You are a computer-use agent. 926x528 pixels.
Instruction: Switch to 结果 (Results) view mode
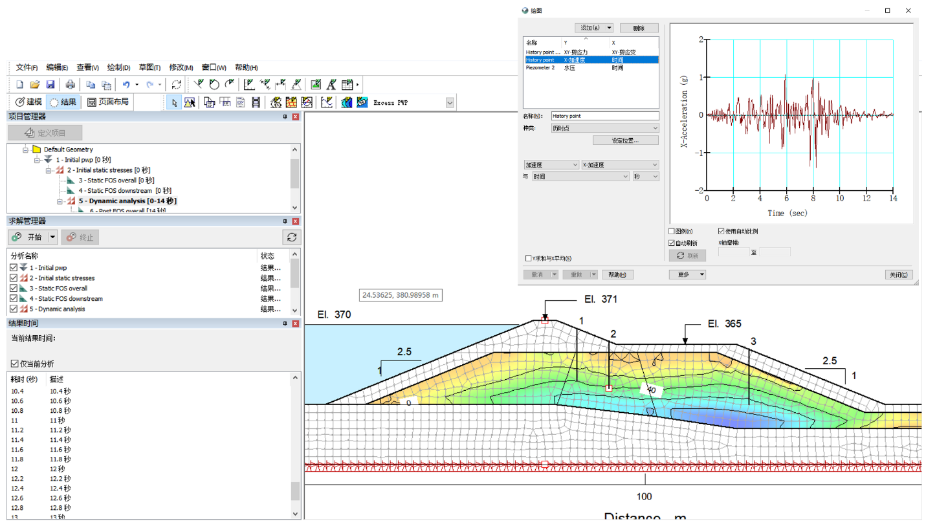63,102
